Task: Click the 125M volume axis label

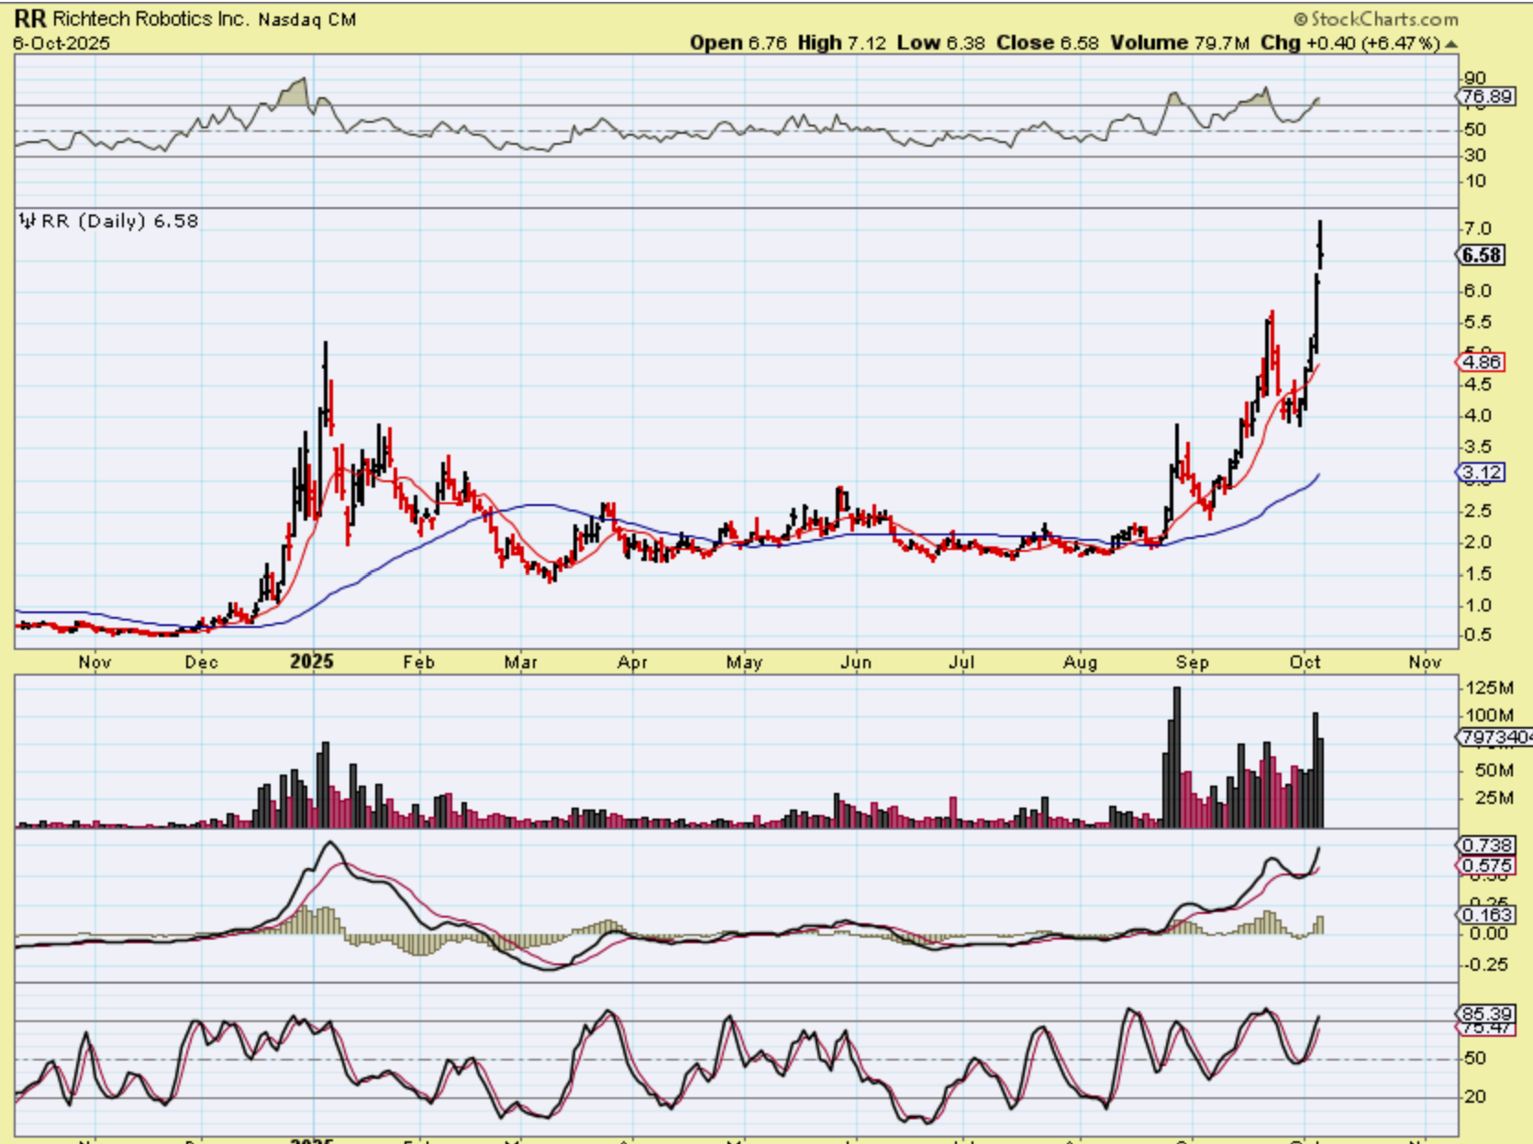Action: point(1489,687)
